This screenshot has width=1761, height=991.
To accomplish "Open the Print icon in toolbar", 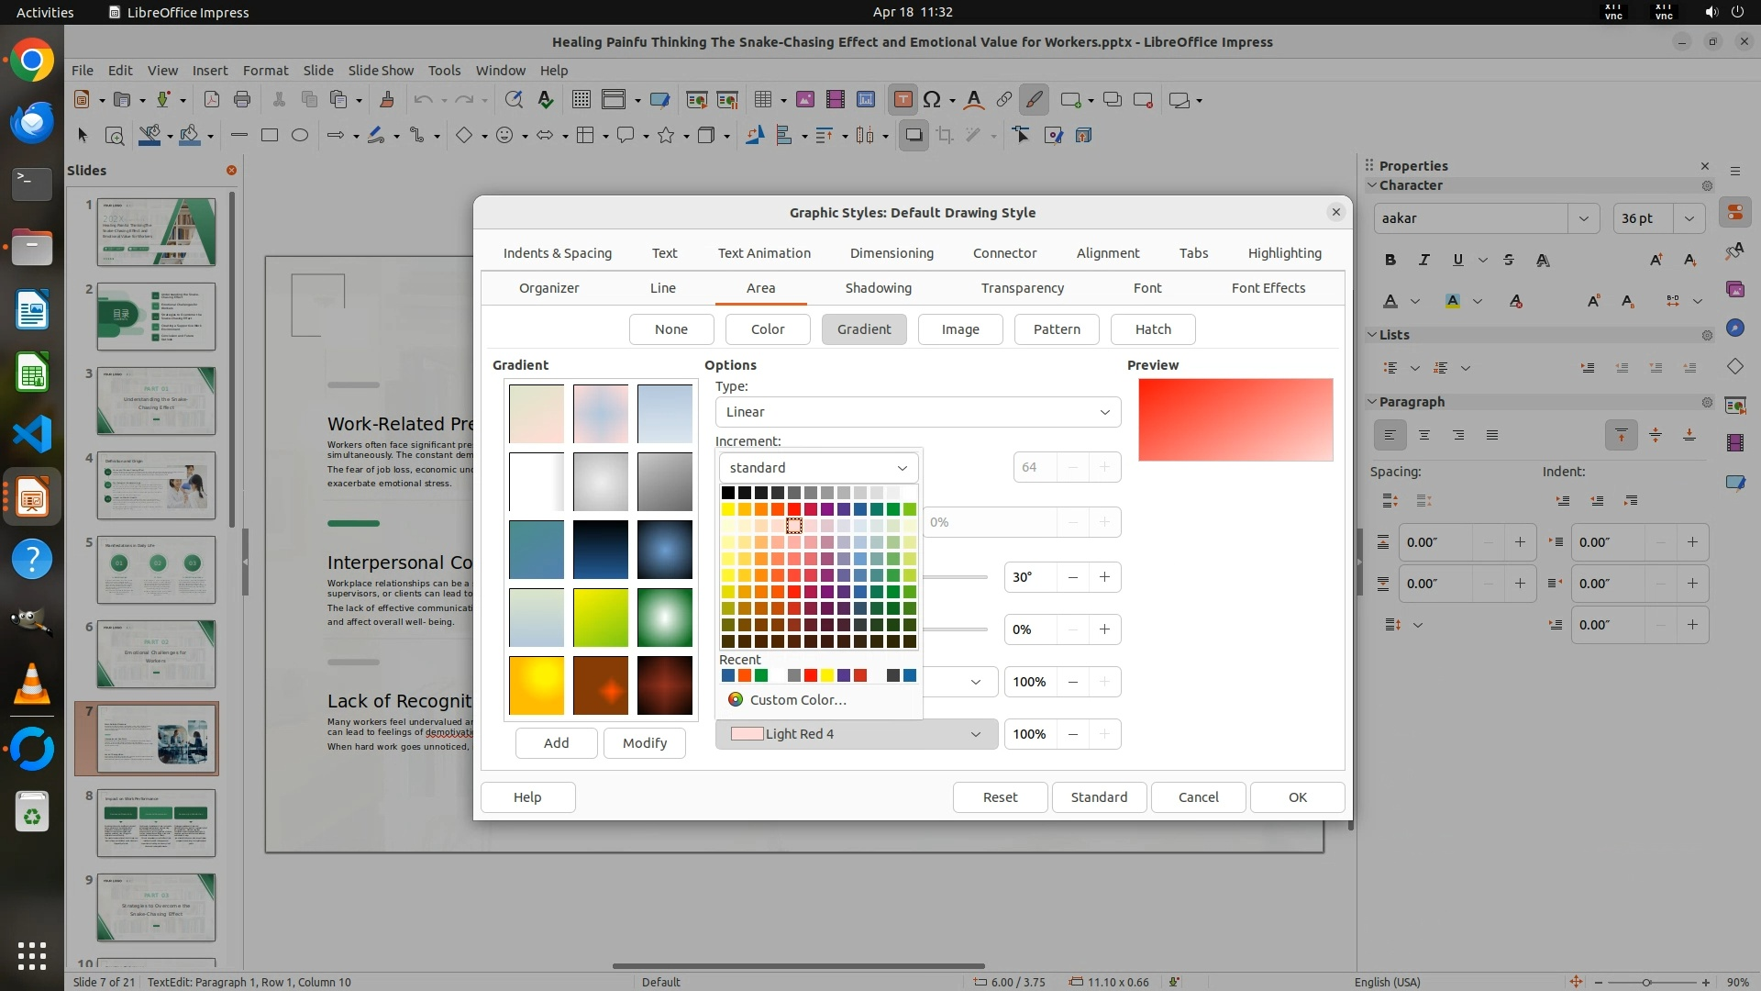I will click(x=242, y=99).
